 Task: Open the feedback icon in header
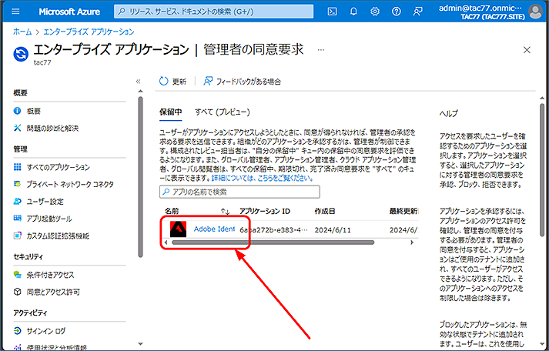417,12
